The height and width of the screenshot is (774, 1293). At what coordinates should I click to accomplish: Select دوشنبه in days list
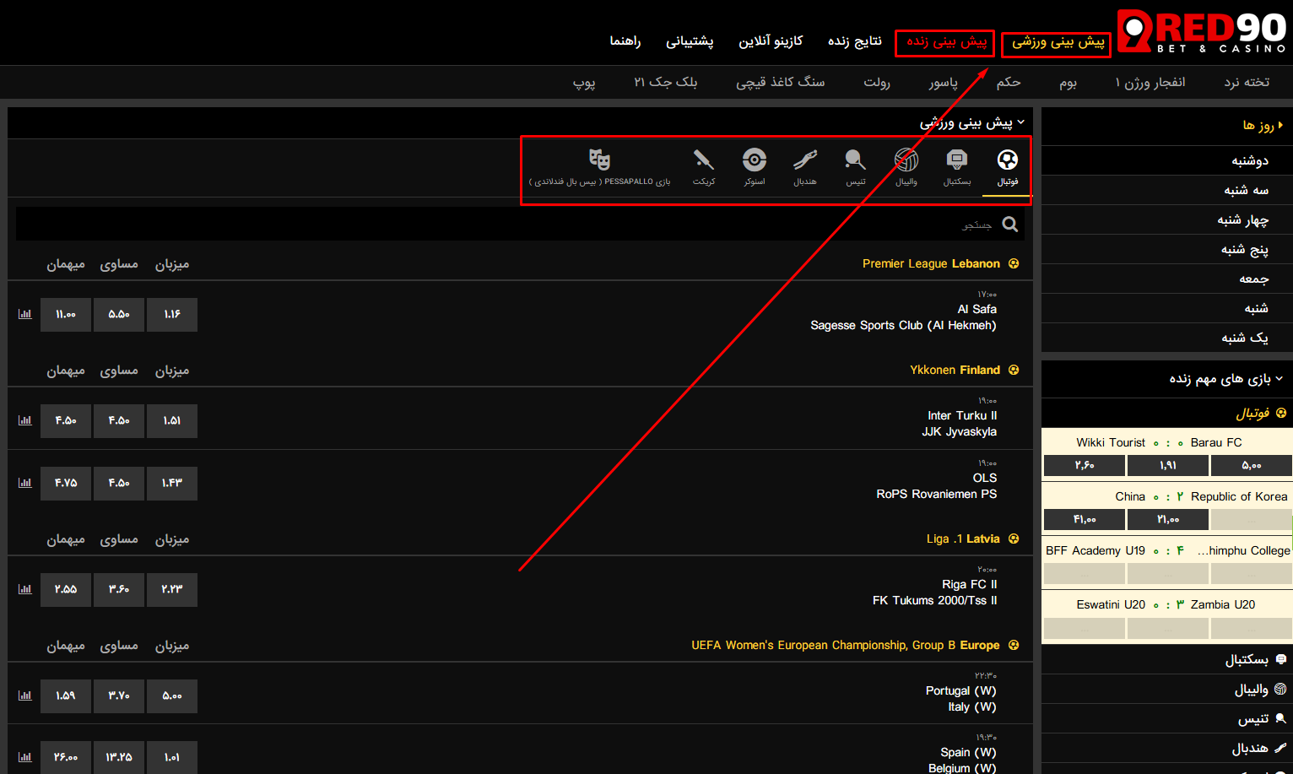(1166, 160)
